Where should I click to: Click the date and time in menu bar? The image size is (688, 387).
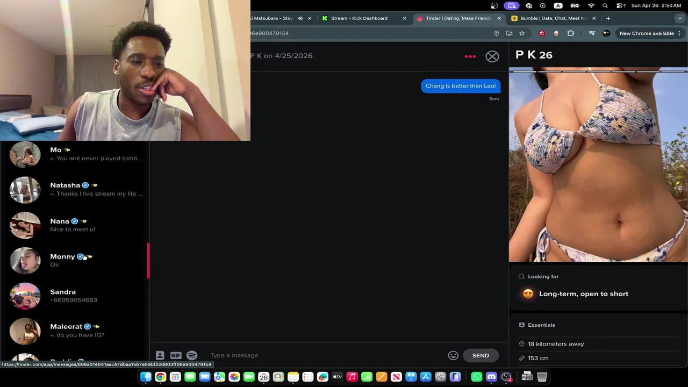point(657,5)
